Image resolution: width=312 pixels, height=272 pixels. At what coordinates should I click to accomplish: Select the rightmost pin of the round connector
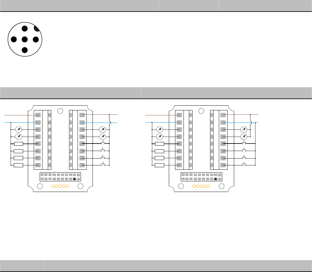pos(36,39)
